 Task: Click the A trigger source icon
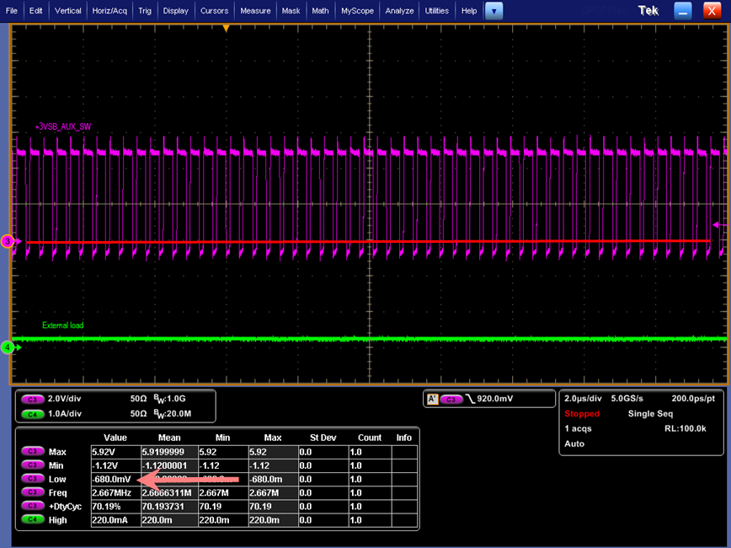click(x=434, y=399)
